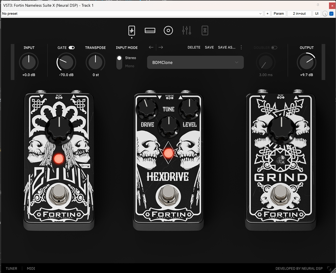Viewport: 336px width, 273px height.
Task: Toggle the plugin enable checkbox in host bar
Action: (x=331, y=13)
